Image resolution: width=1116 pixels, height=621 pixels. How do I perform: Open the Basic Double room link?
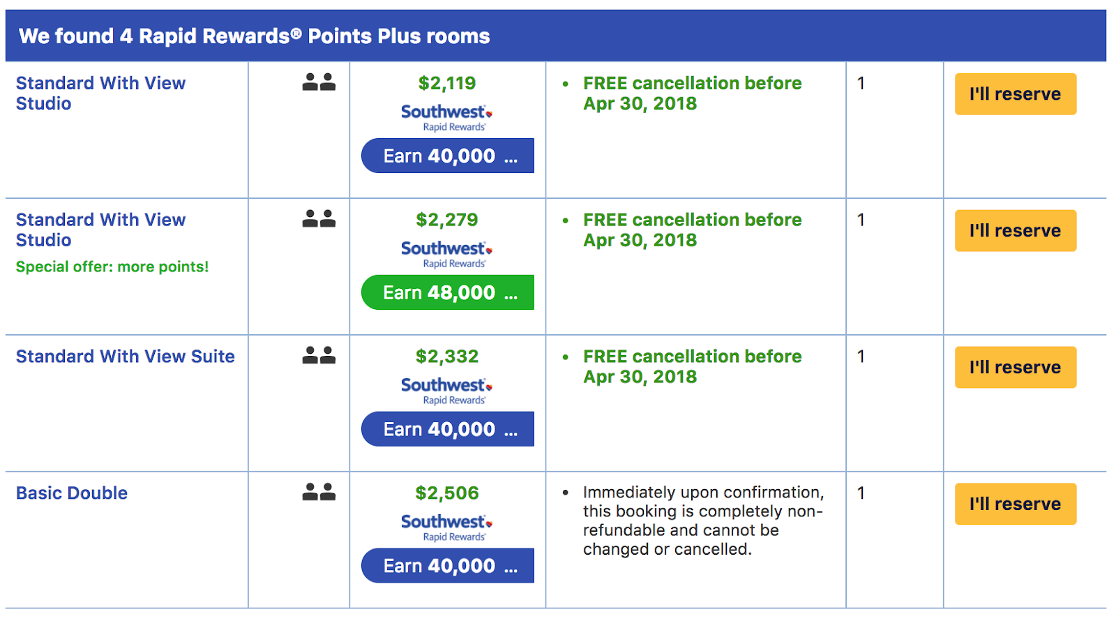point(72,493)
